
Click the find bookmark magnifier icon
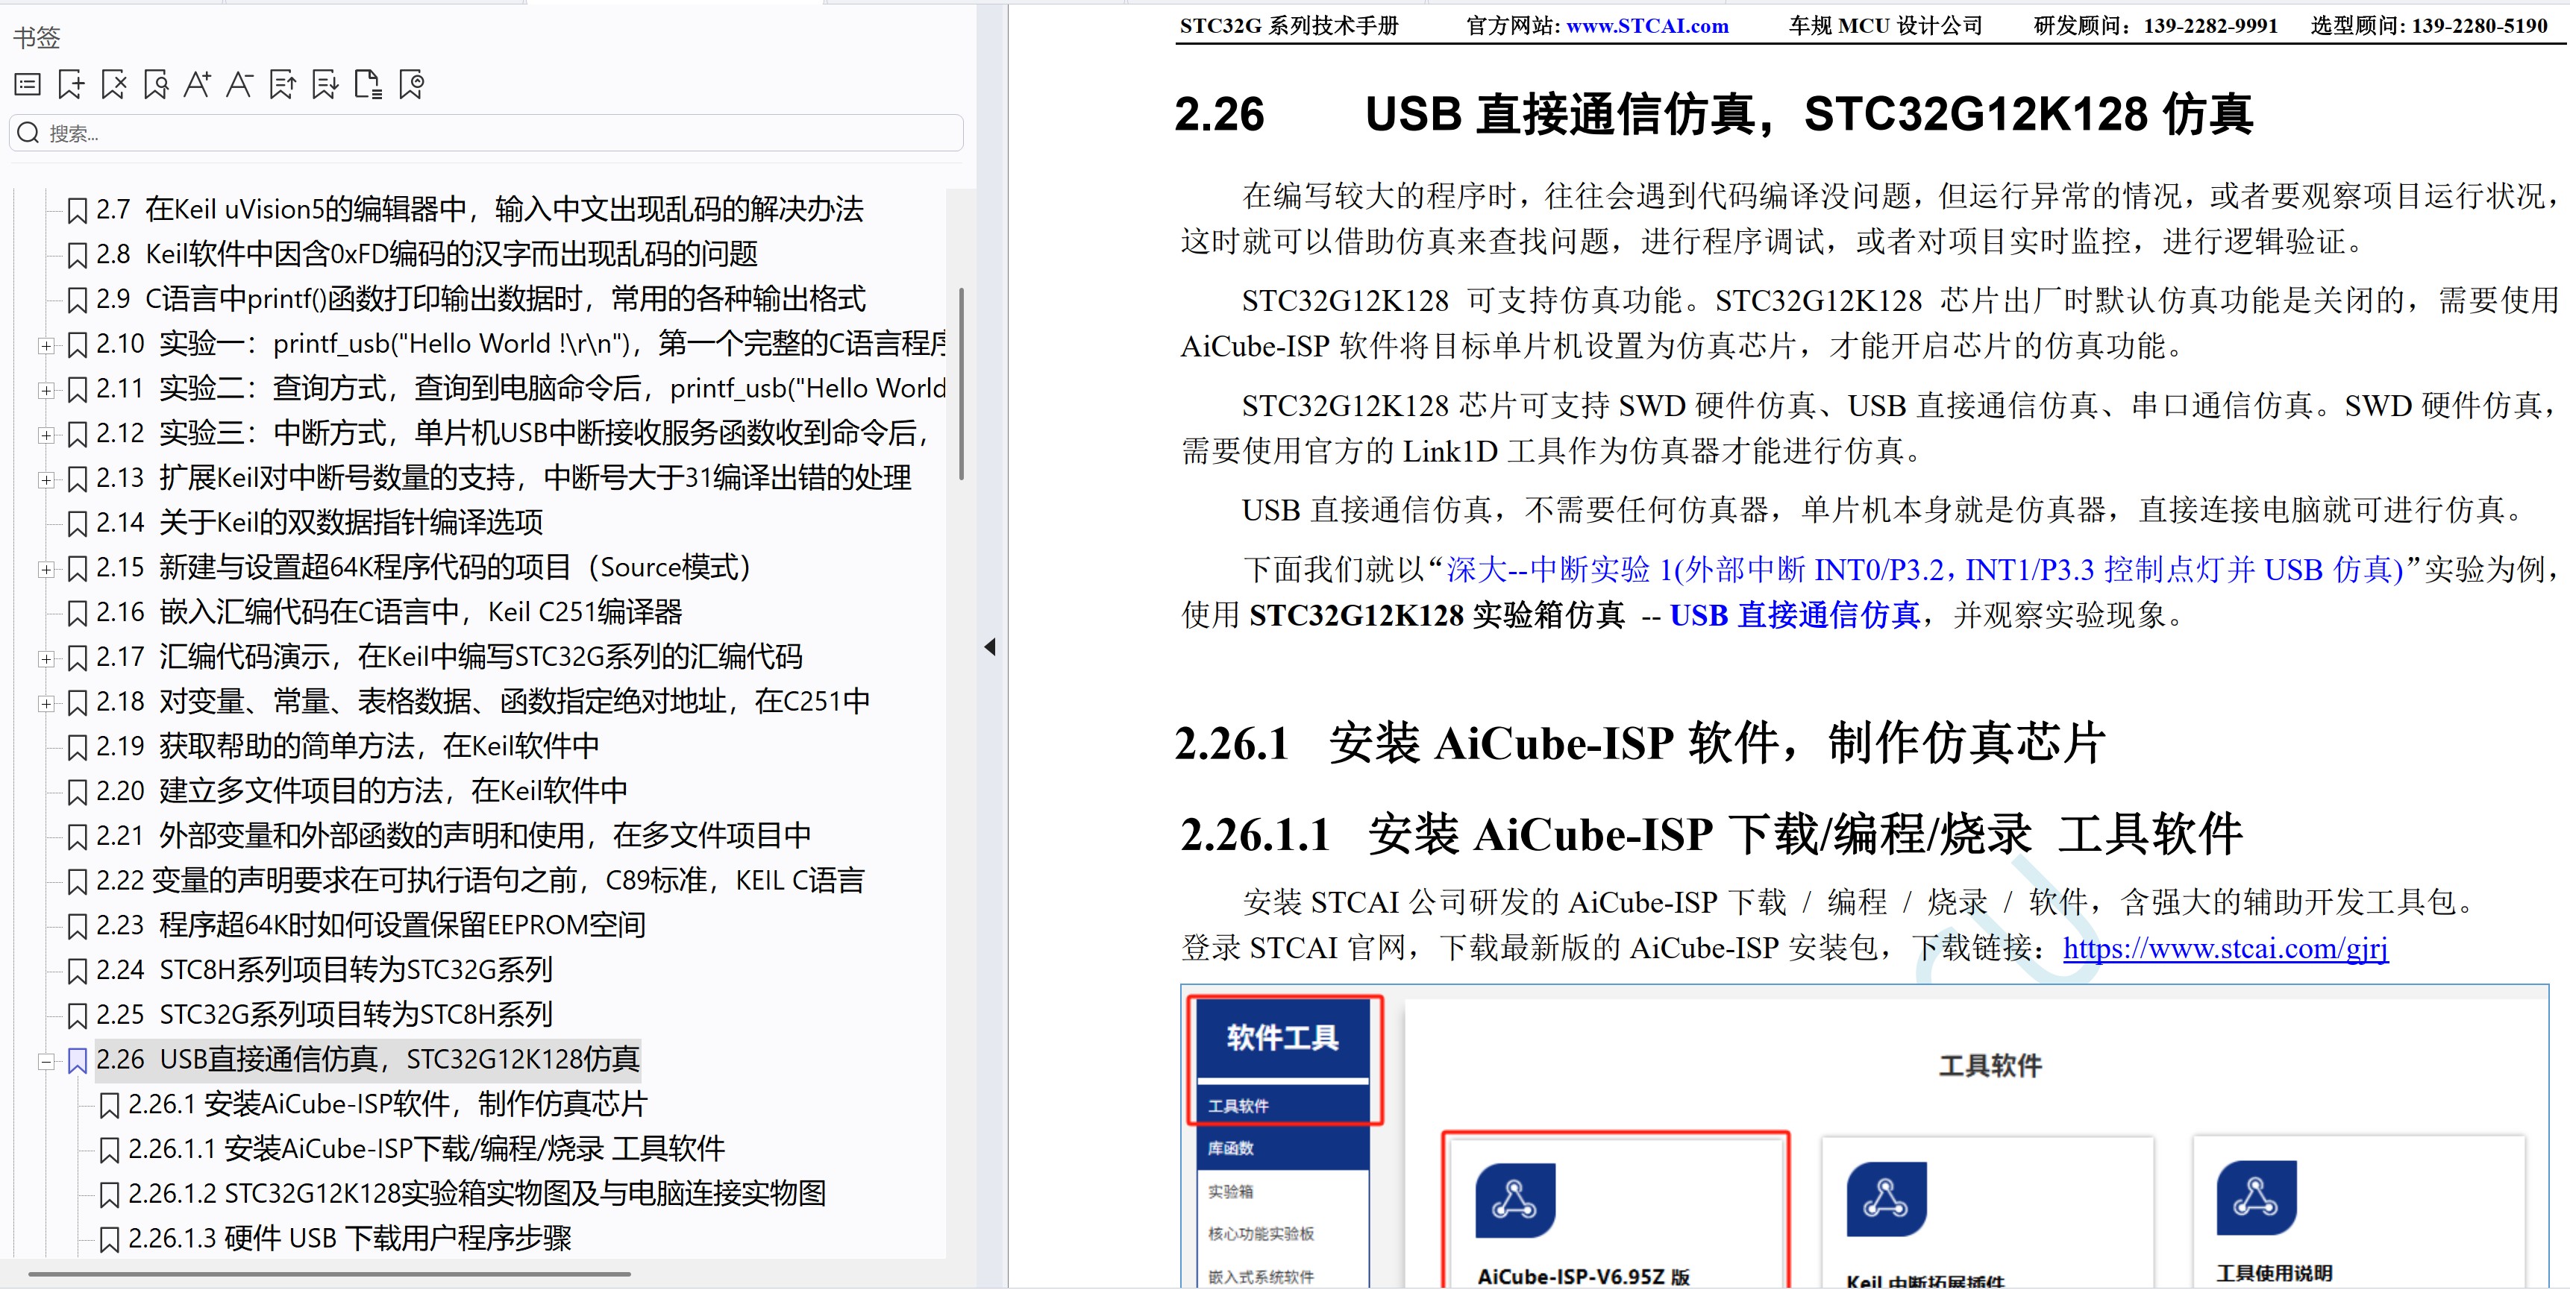point(156,85)
